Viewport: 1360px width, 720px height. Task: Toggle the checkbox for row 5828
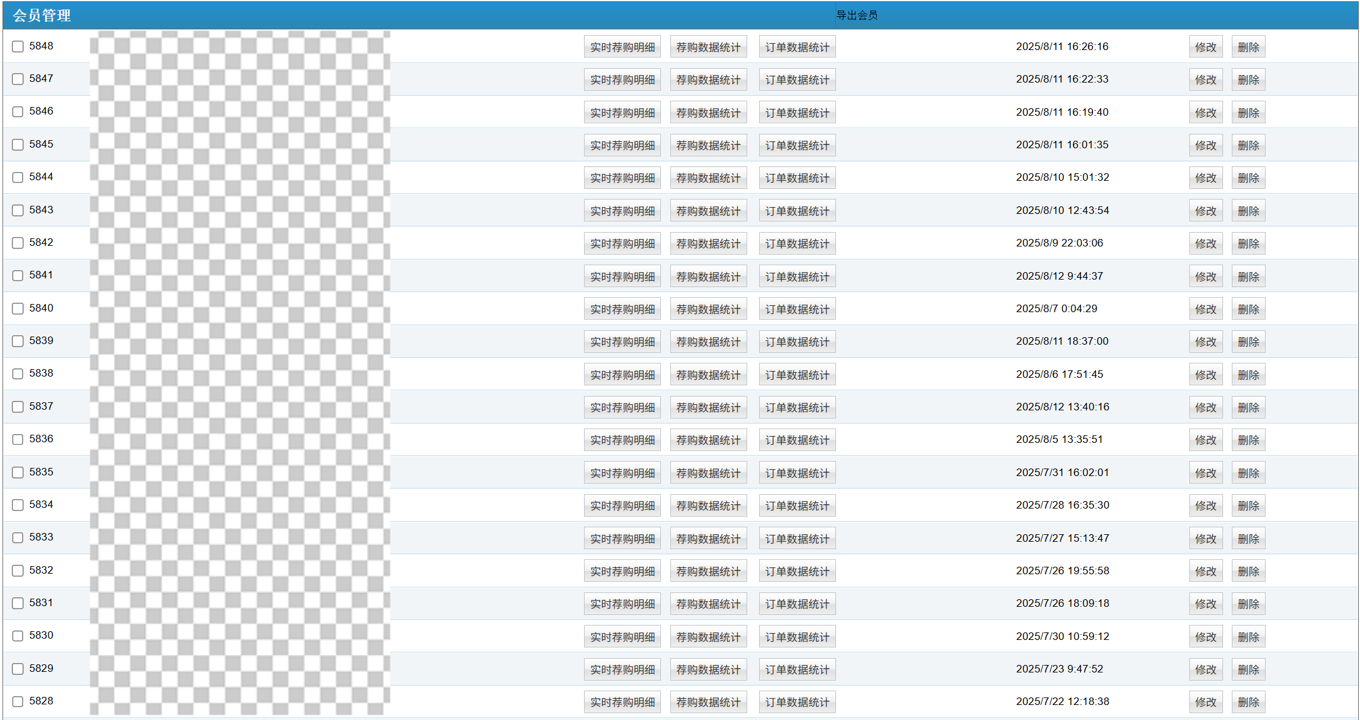[18, 702]
